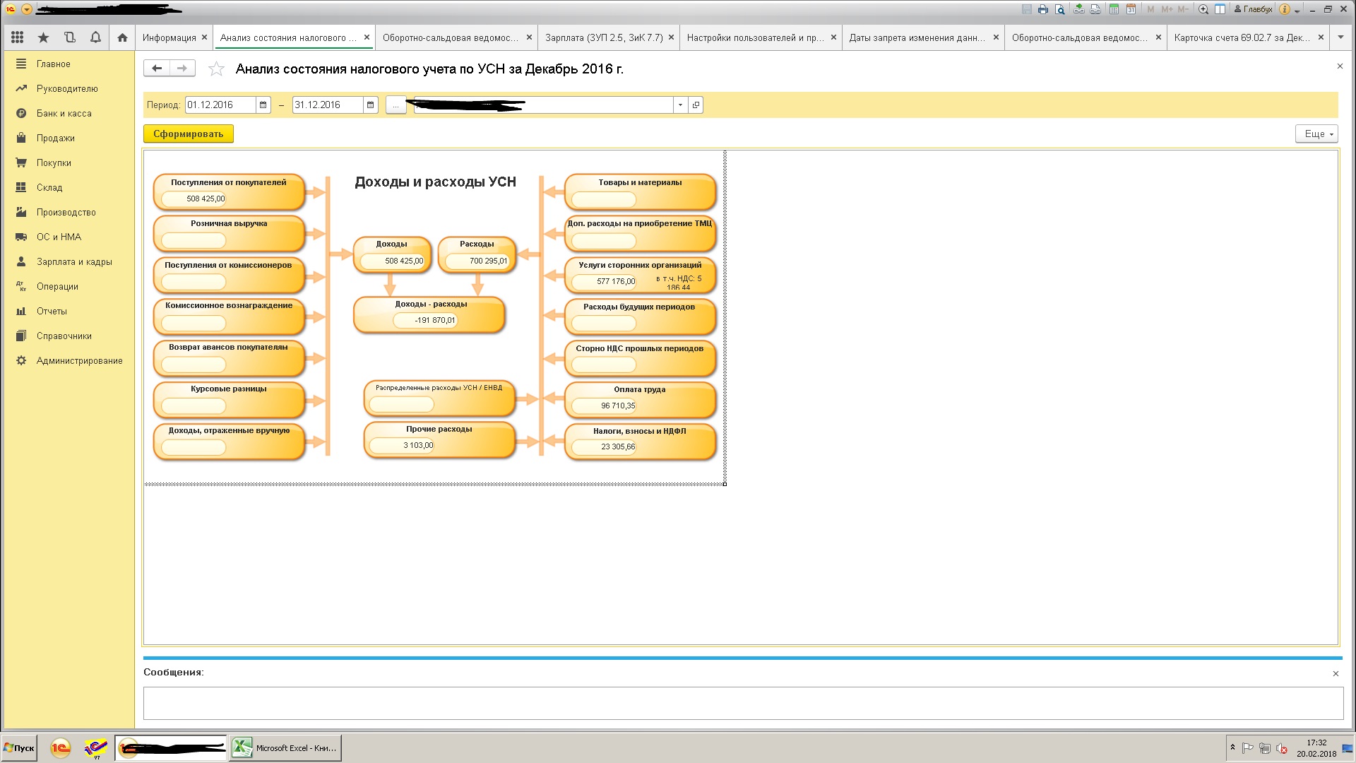
Task: Open the history clipboard icon
Action: click(x=69, y=37)
